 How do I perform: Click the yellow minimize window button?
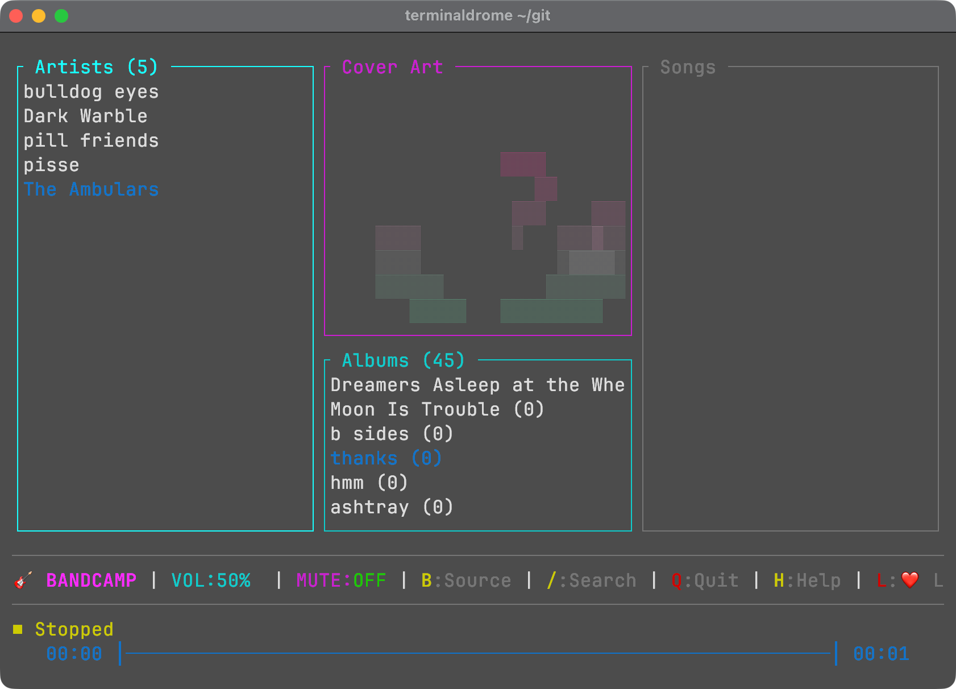[39, 16]
